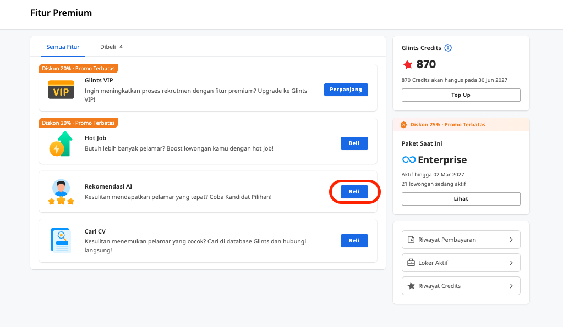
Task: Click the orange discount badge icon
Action: pos(403,124)
